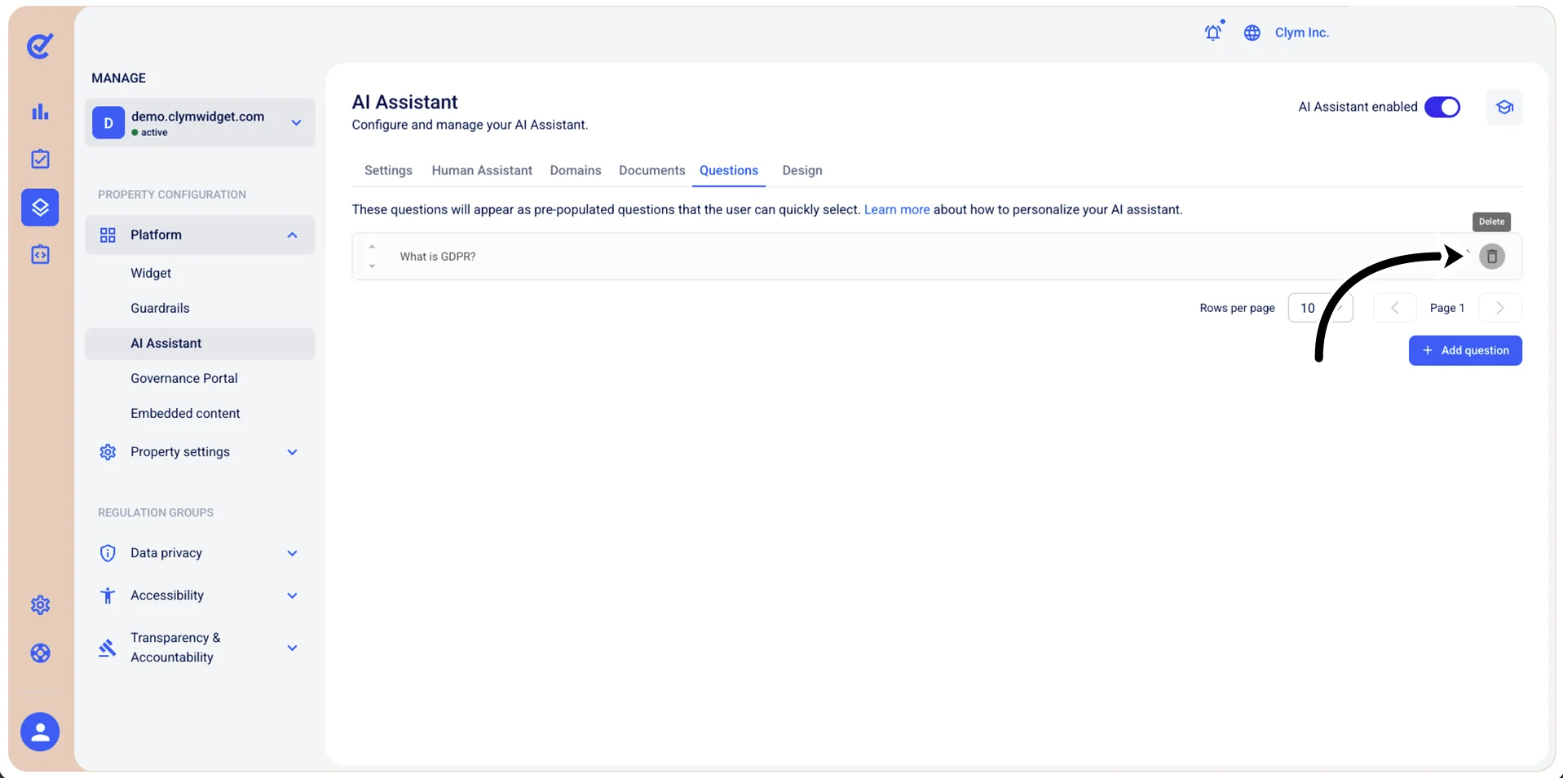Open the calendar check tasks icon
The image size is (1563, 778).
coord(40,159)
